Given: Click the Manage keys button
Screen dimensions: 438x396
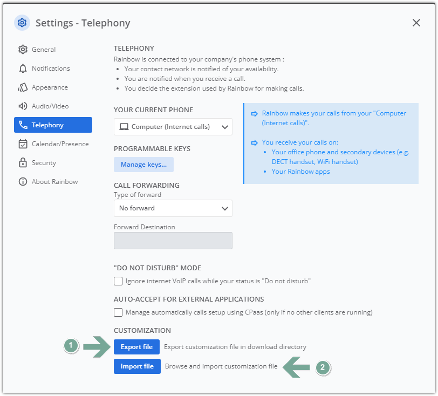Looking at the screenshot, I should [143, 165].
